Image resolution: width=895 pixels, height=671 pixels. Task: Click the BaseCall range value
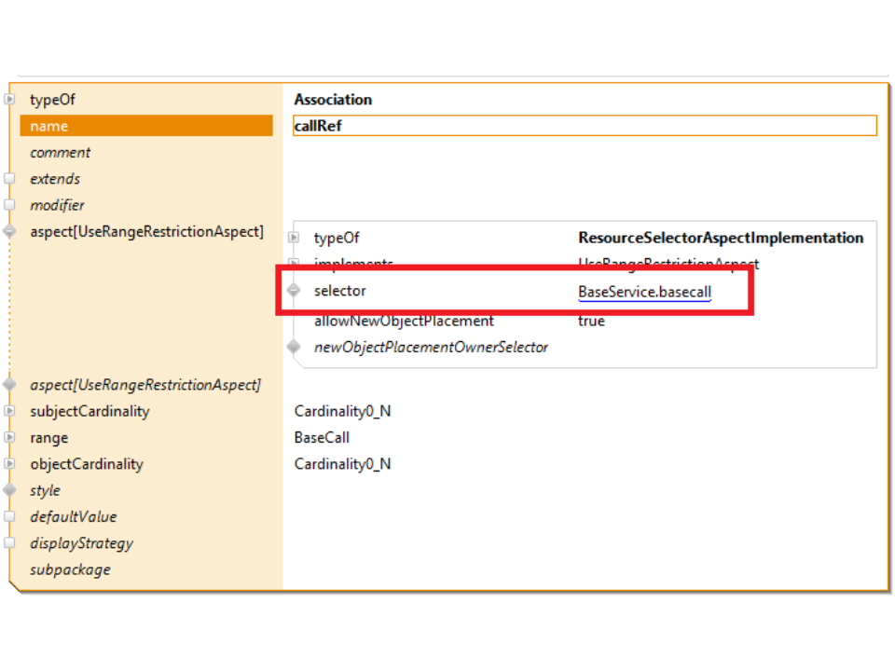coord(322,438)
